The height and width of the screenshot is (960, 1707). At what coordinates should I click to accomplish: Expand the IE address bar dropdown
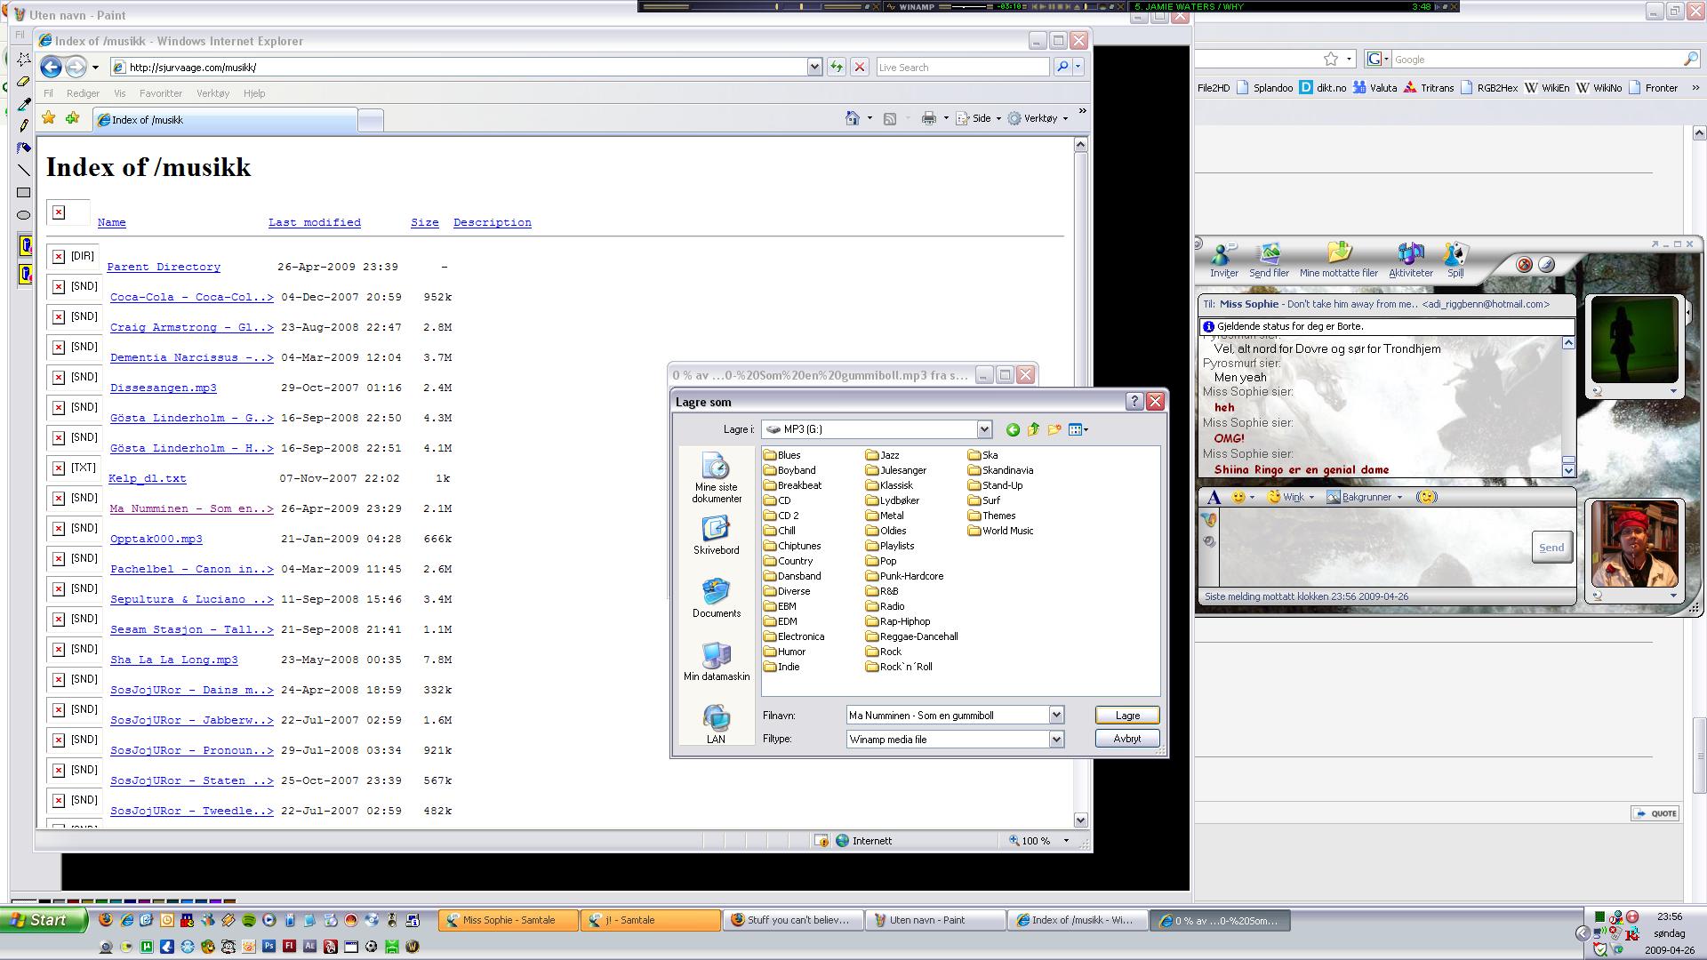tap(813, 67)
